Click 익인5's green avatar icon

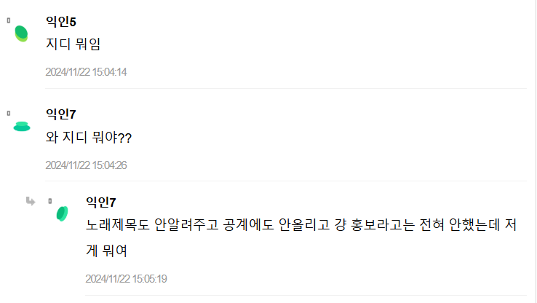coord(22,34)
